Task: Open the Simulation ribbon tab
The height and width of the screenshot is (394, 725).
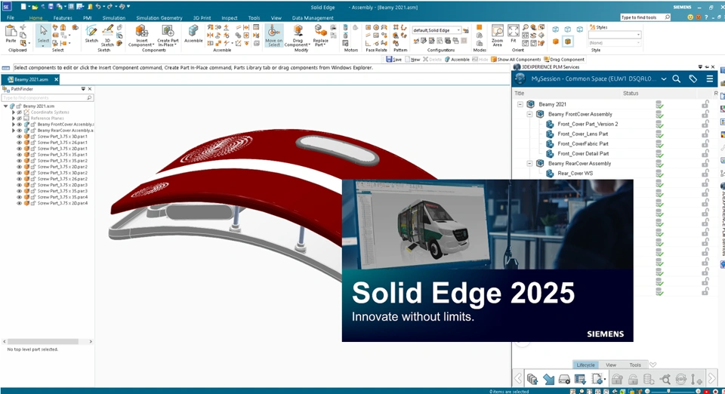Action: click(114, 18)
